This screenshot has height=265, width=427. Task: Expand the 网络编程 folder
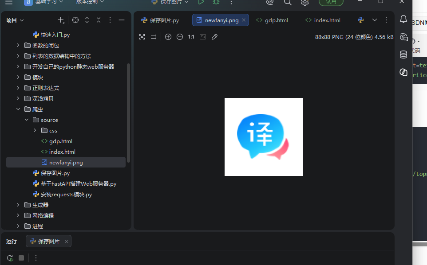(x=18, y=215)
